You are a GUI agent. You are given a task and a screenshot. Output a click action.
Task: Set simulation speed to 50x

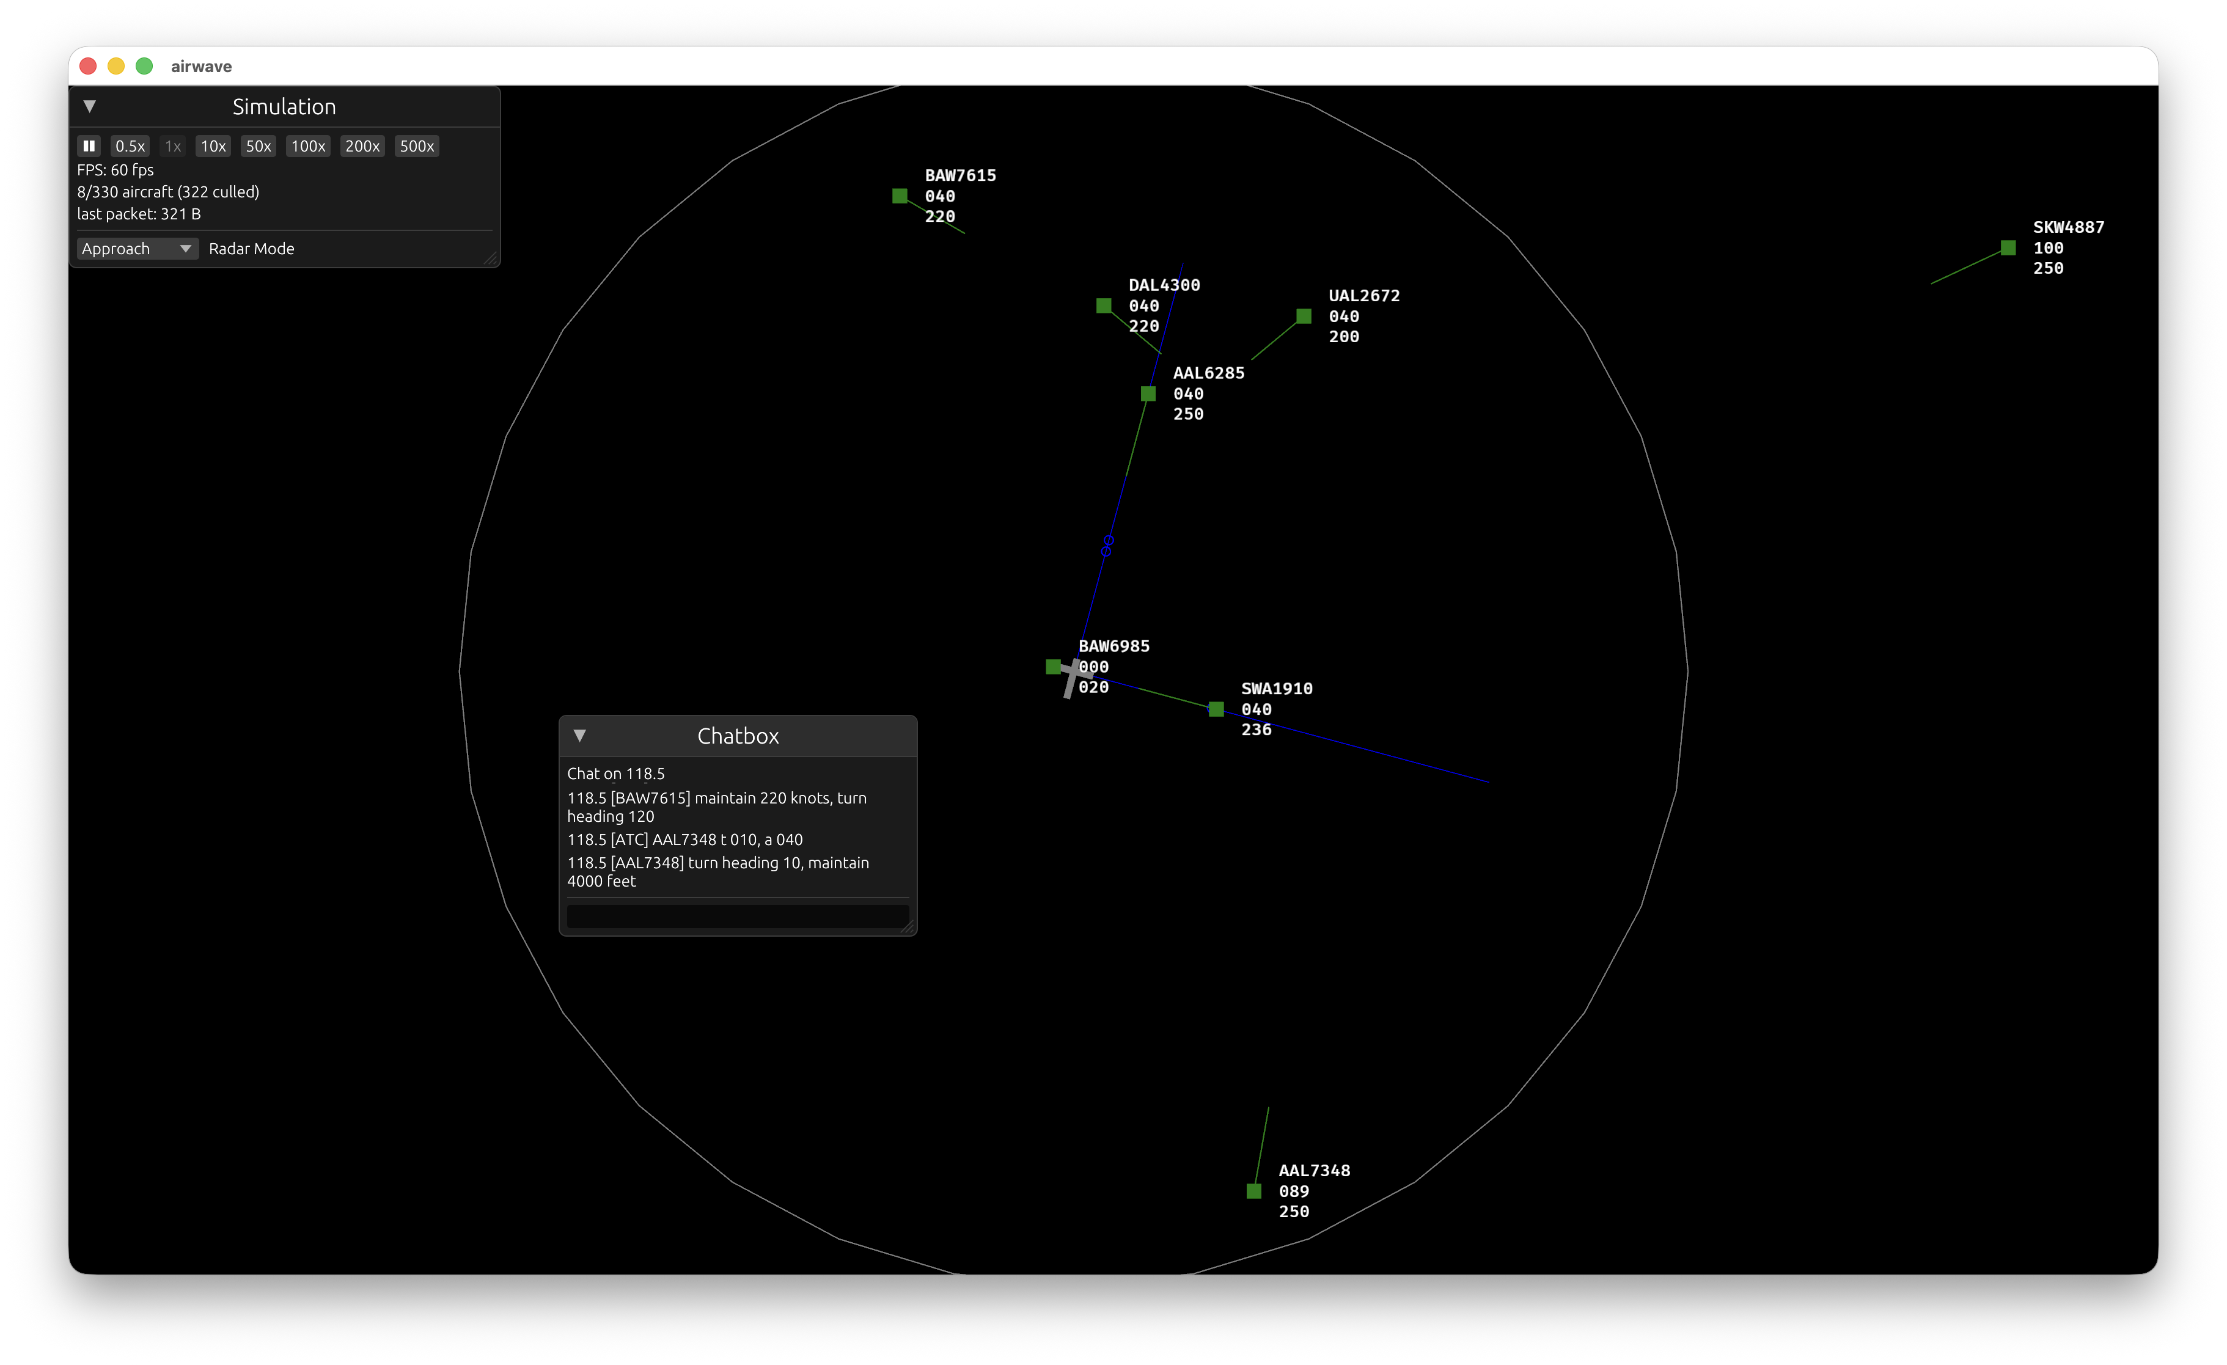(257, 145)
